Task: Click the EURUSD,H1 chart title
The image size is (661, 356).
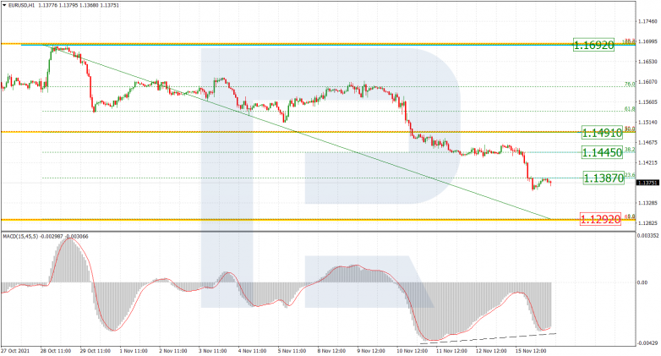Action: coord(21,5)
